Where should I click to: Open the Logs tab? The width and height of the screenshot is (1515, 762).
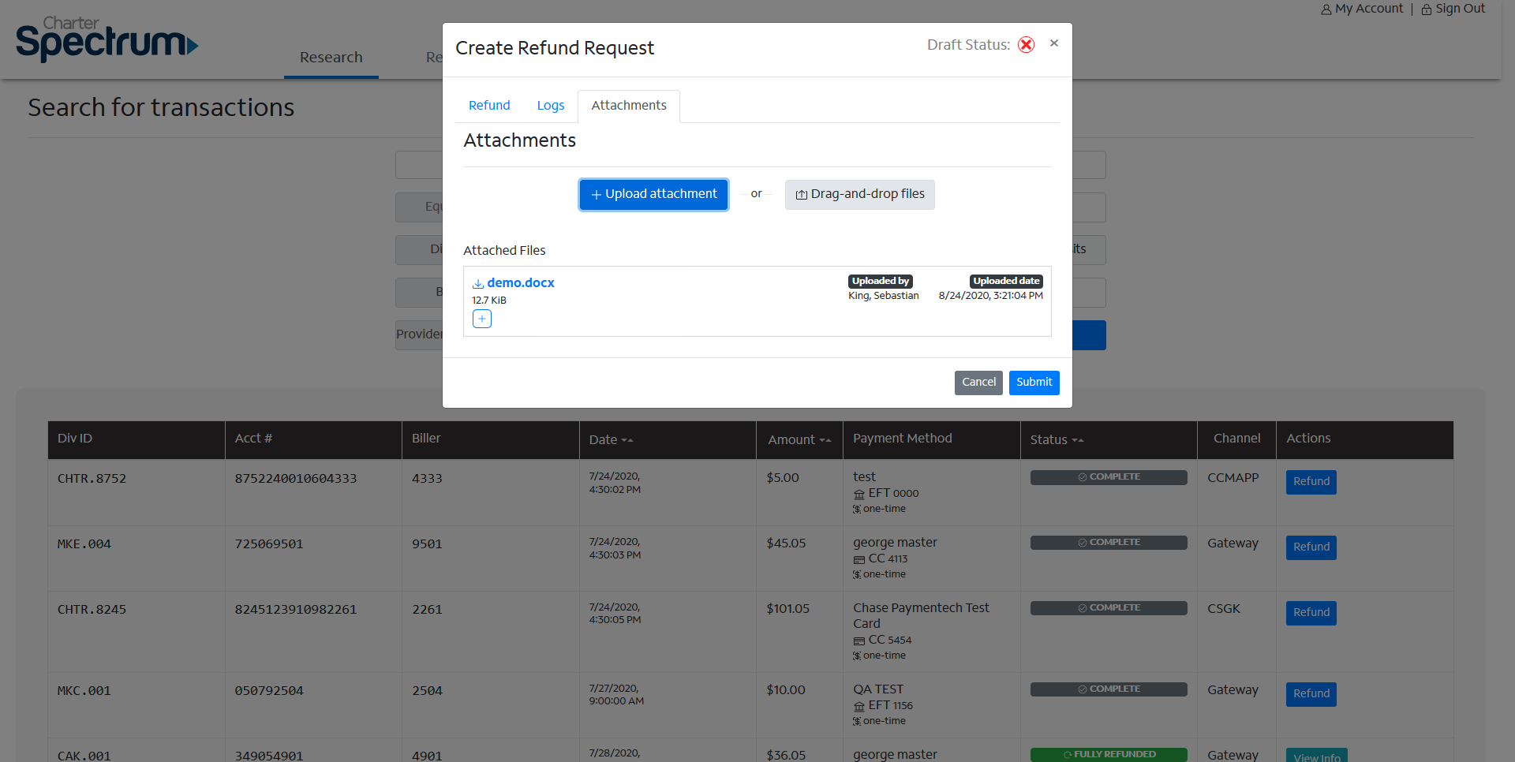(x=551, y=106)
